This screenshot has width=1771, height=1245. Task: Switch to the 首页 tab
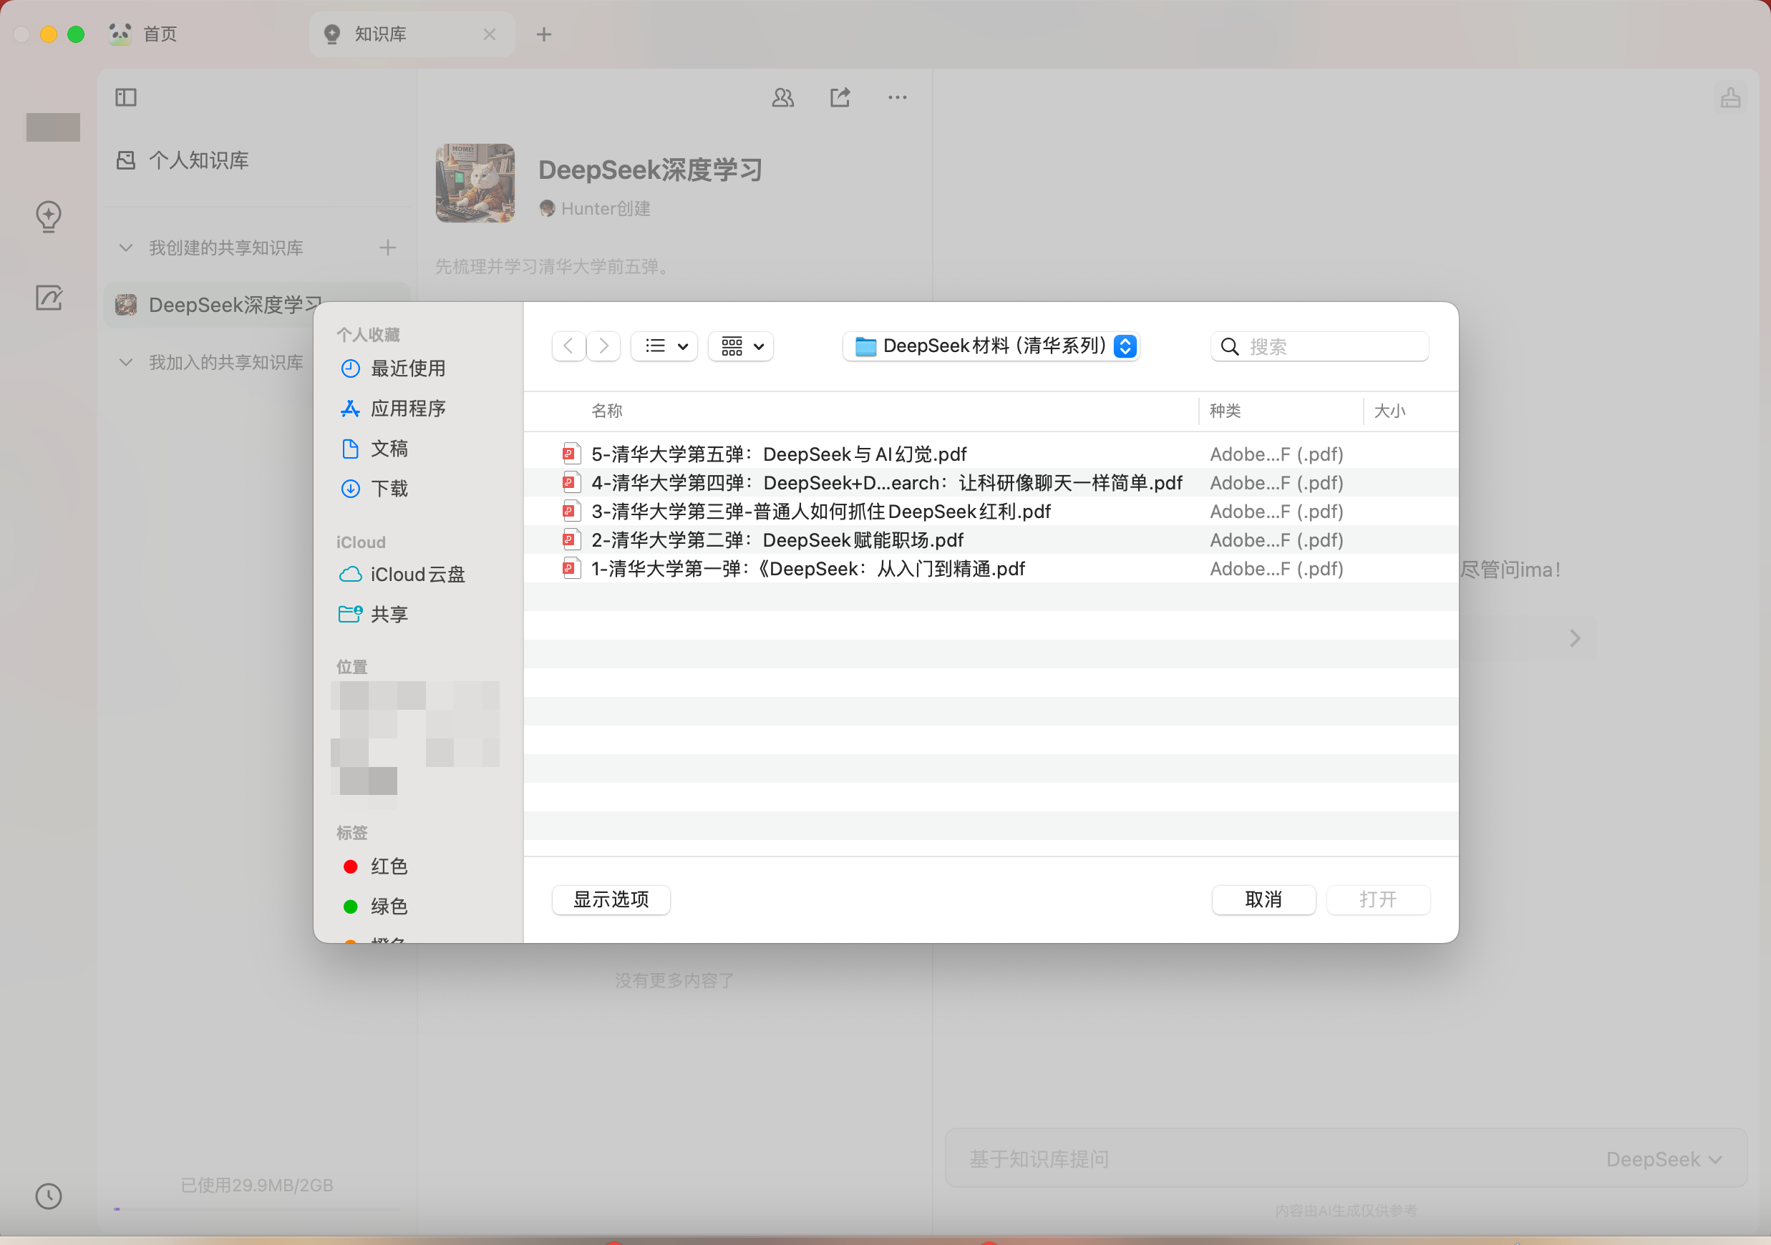160,34
